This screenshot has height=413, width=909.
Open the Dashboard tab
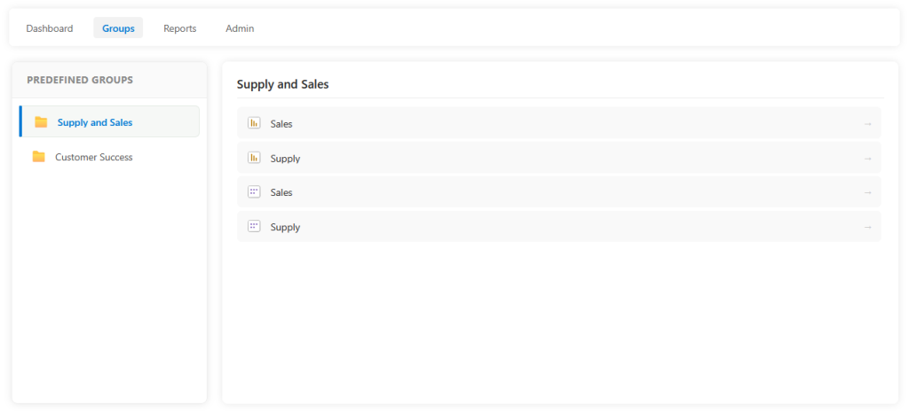tap(50, 28)
